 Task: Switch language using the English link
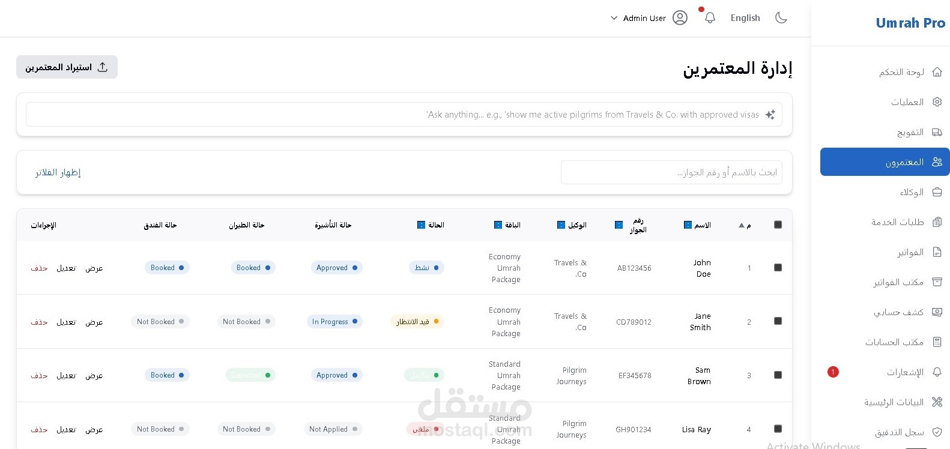point(745,18)
